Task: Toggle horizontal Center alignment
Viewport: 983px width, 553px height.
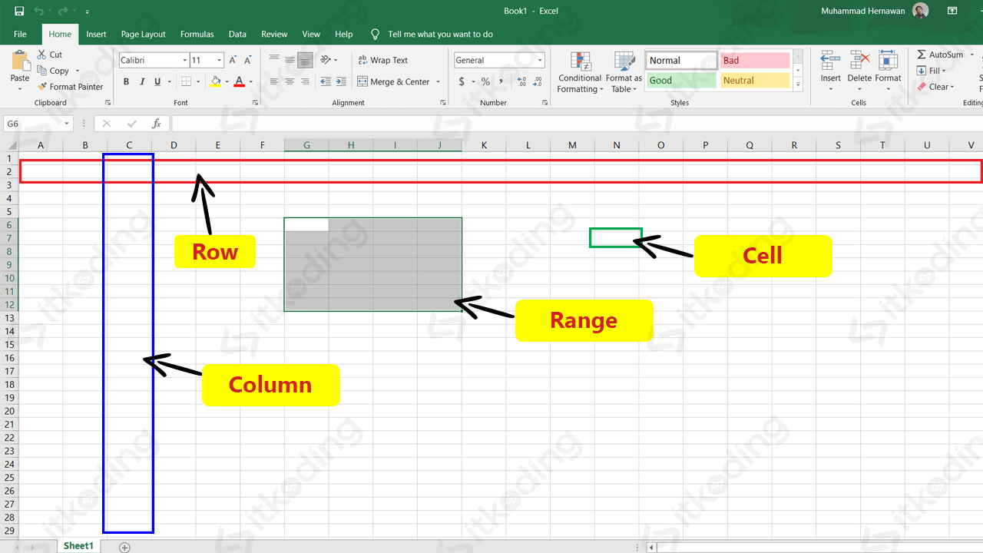Action: click(x=290, y=81)
